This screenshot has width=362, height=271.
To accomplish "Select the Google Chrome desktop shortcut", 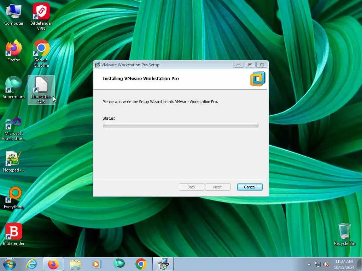I will (x=41, y=54).
